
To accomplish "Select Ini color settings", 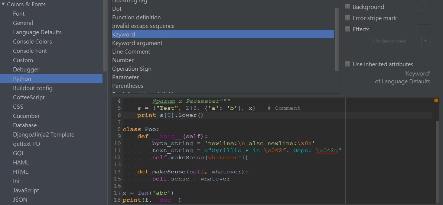I will pyautogui.click(x=16, y=181).
